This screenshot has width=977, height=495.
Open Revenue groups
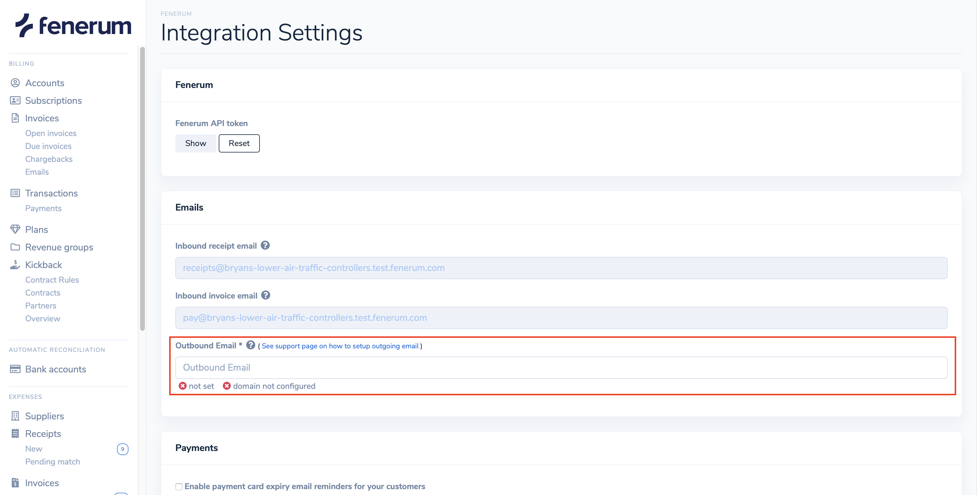click(x=59, y=247)
